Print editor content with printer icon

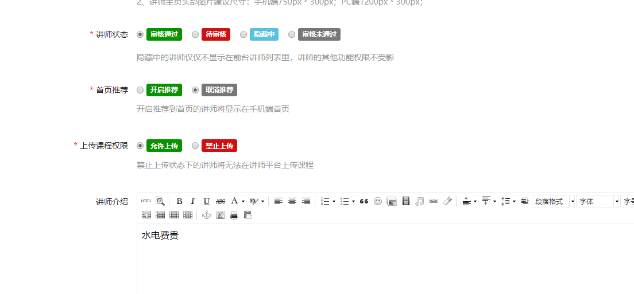click(x=234, y=215)
